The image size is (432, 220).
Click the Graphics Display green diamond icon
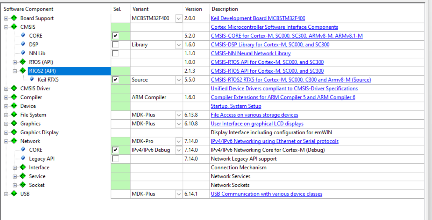tap(14, 132)
